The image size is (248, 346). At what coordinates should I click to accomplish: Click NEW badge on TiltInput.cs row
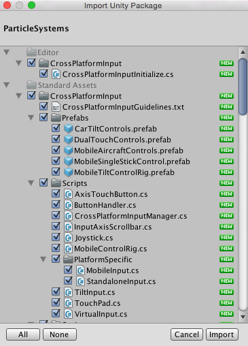(226, 292)
